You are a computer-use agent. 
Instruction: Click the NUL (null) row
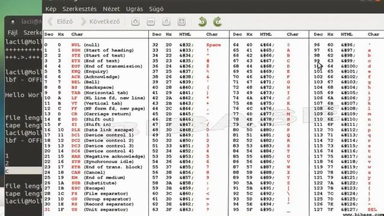[72, 45]
